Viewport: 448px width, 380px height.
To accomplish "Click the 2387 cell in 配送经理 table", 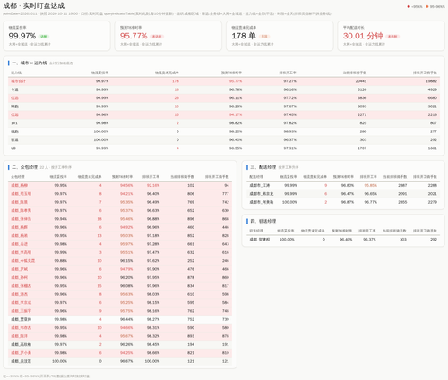I will pos(402,185).
